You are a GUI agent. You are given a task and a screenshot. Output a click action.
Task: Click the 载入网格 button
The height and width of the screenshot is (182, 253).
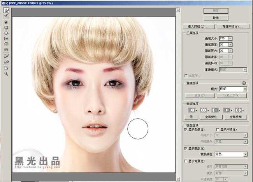[x=198, y=26]
